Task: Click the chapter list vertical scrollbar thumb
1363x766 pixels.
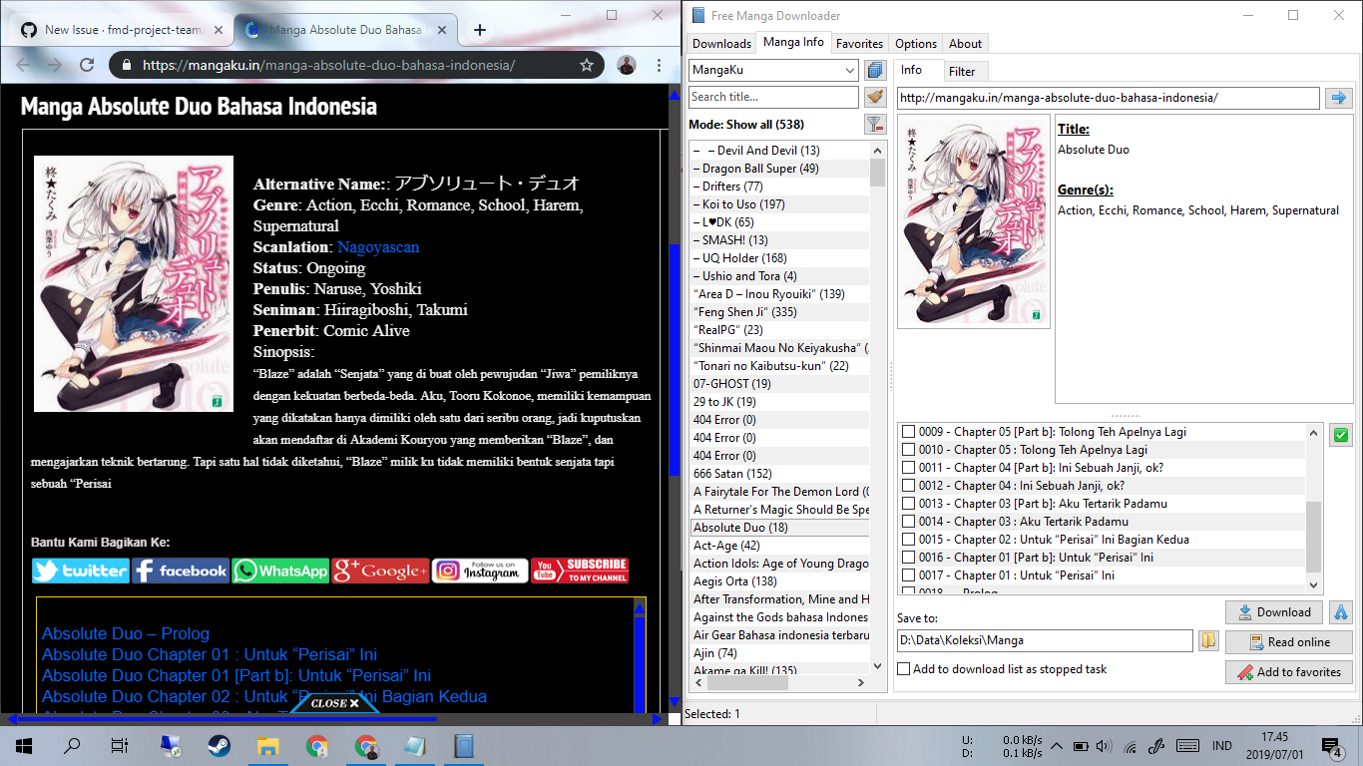Action: coord(1313,537)
